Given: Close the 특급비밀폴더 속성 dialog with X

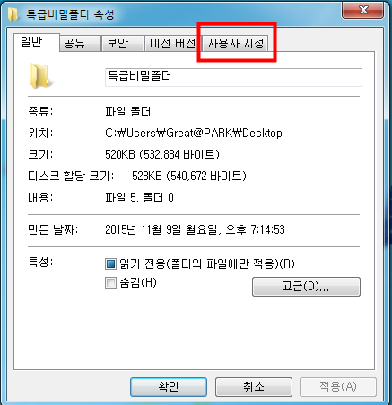Looking at the screenshot, I should 363,10.
